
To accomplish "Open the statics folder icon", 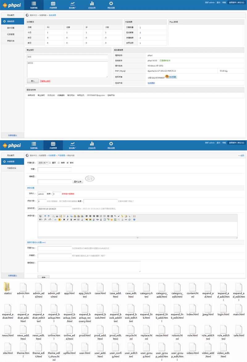I will [8, 287].
